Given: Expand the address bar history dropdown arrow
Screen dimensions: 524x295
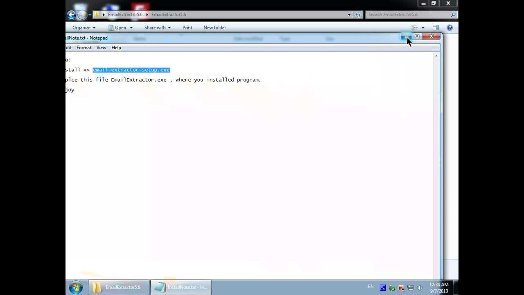Looking at the screenshot, I should click(x=349, y=15).
